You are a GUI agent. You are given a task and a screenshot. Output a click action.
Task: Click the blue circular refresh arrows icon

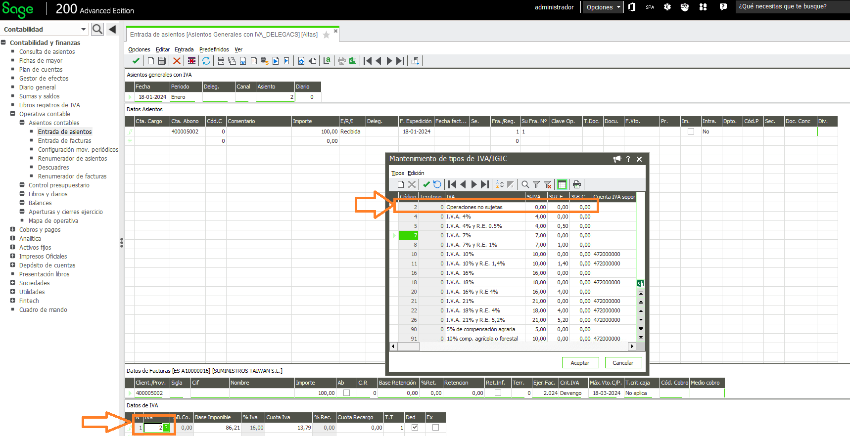(x=206, y=61)
